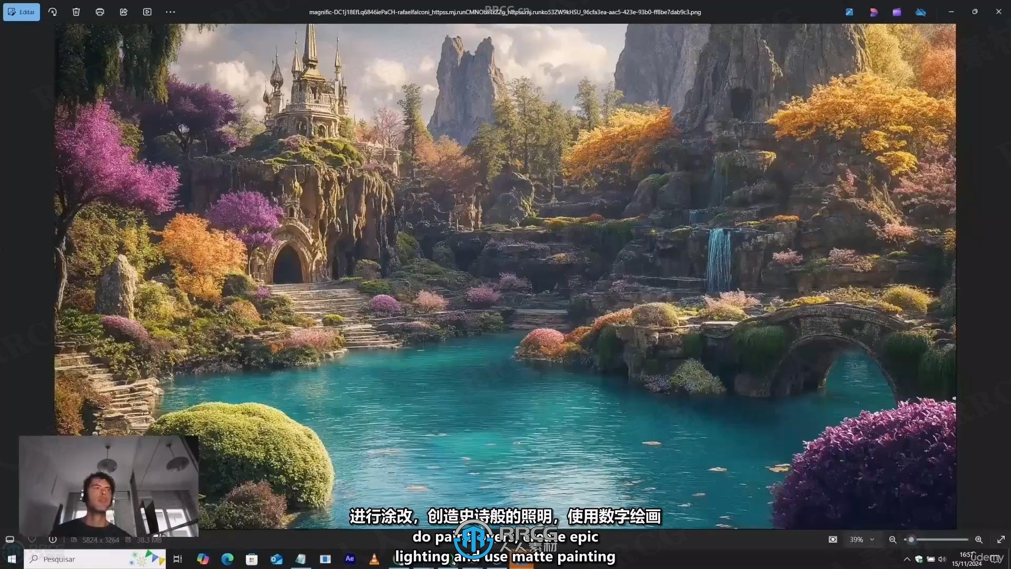Open the Designer magic-wand icon in title bar
The width and height of the screenshot is (1011, 569).
click(x=849, y=12)
